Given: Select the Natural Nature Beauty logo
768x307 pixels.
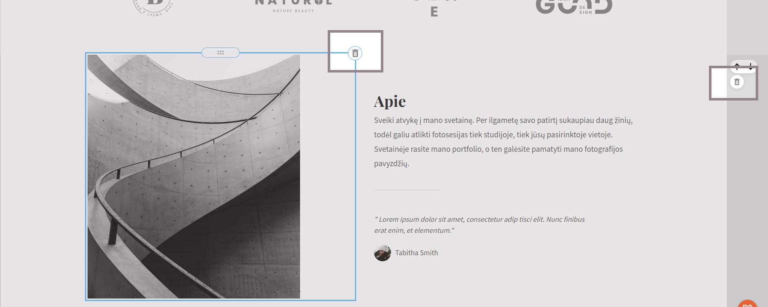Looking at the screenshot, I should point(293,6).
